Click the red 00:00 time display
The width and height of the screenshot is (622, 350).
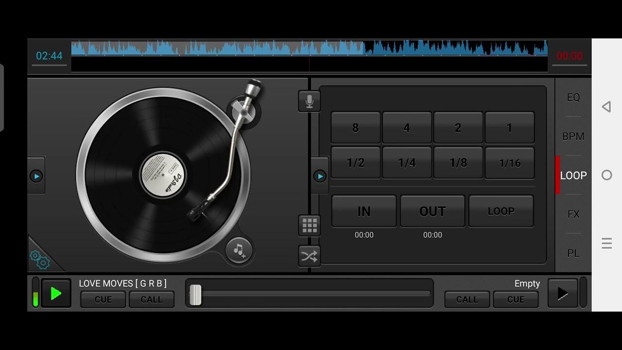pyautogui.click(x=570, y=56)
